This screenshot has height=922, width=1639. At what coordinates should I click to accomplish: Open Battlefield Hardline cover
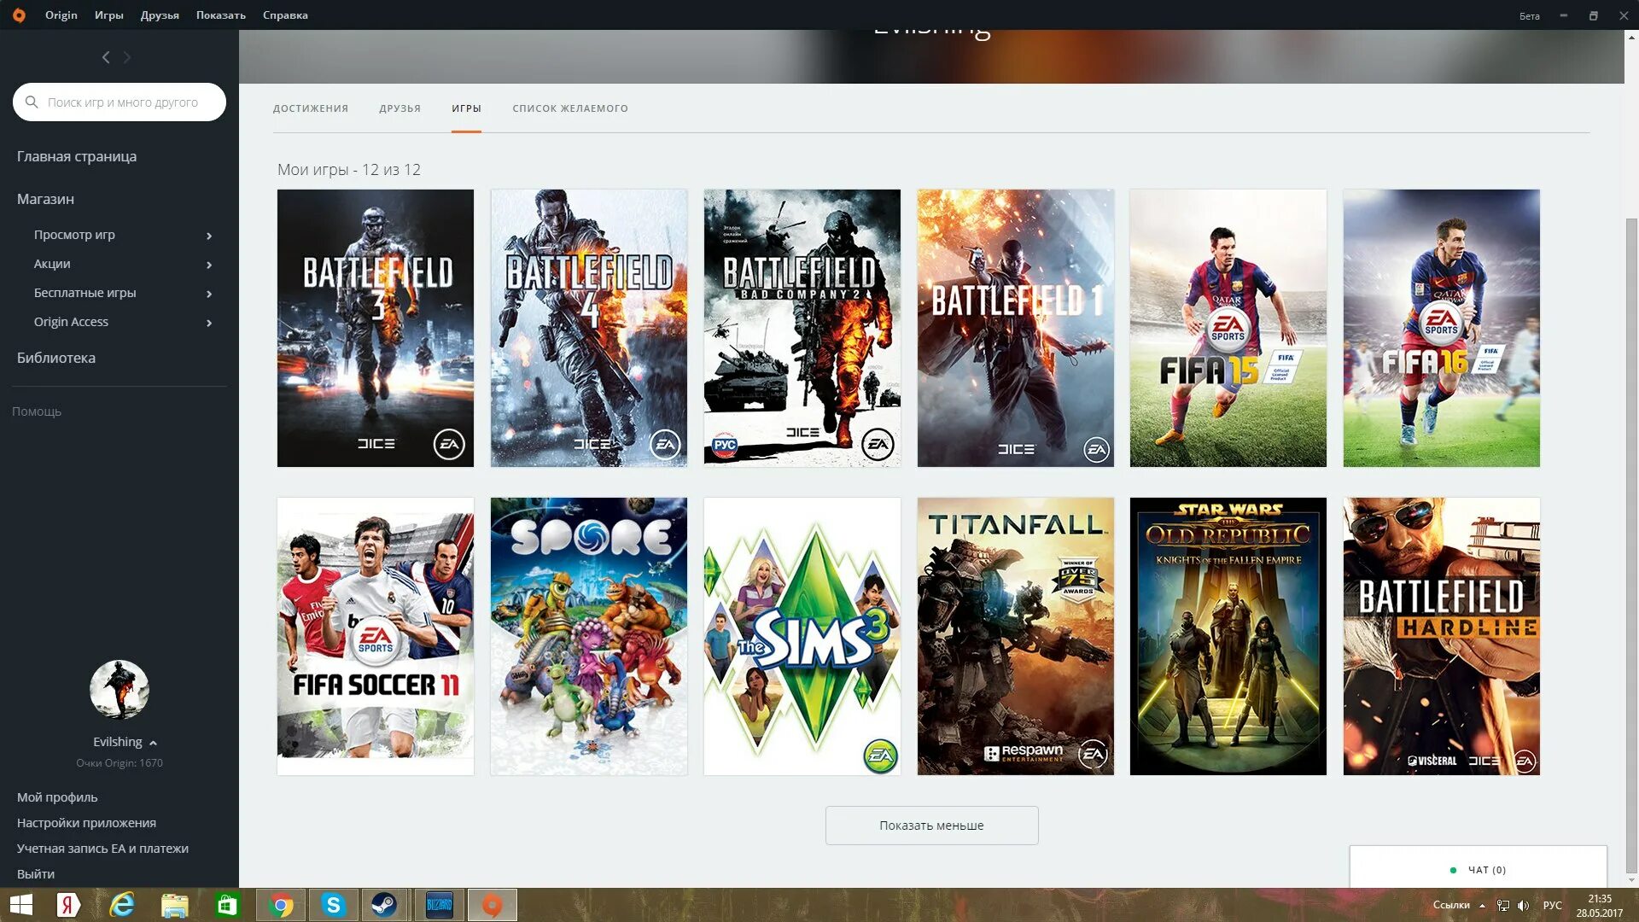(1442, 636)
